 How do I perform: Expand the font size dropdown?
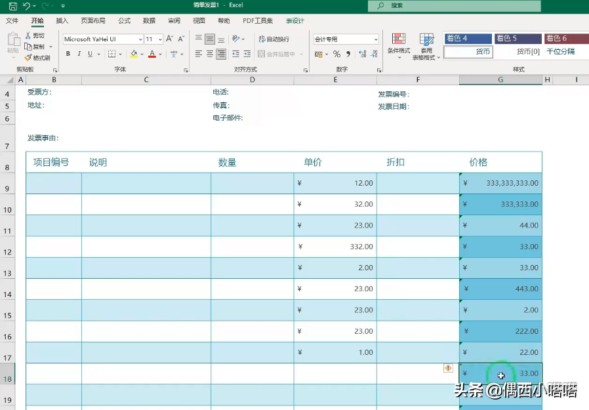[159, 39]
